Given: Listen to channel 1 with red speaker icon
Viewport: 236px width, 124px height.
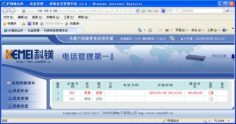Looking at the screenshot, I should click(x=211, y=93).
